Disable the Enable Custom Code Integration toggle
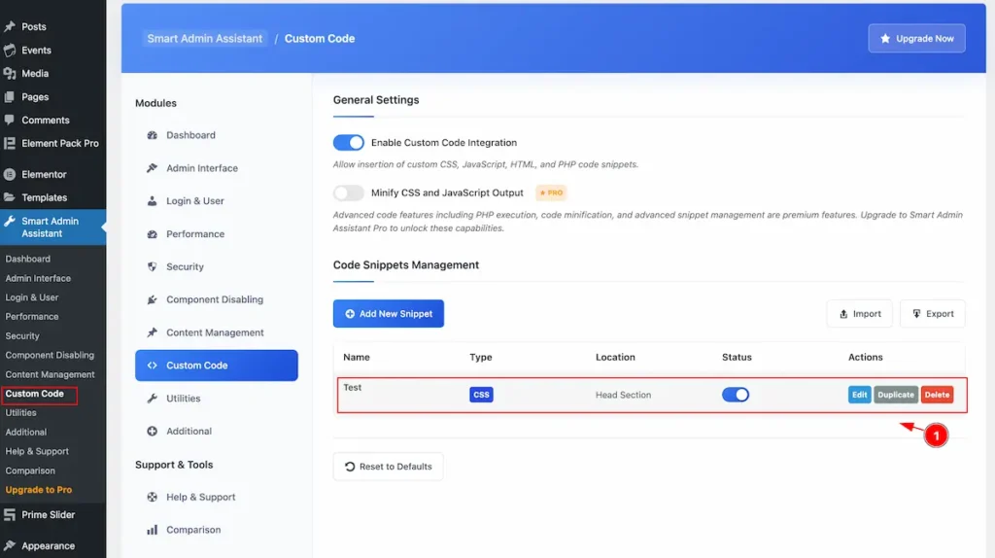The width and height of the screenshot is (995, 558). [349, 142]
